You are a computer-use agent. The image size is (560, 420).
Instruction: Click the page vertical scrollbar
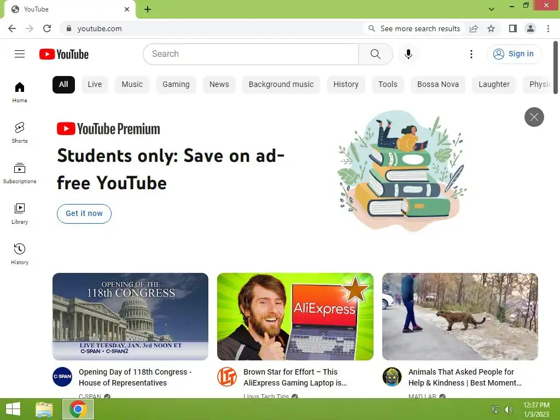[x=556, y=68]
